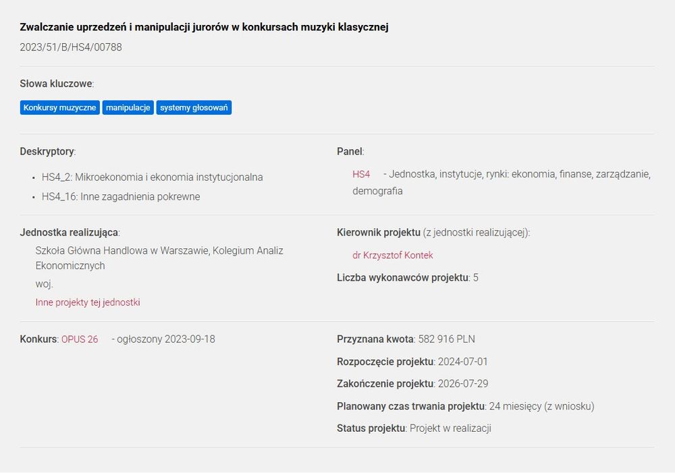Screen dimensions: 675x473
Task: Open dr Krzysztof Kontek's profile link
Action: click(x=392, y=255)
